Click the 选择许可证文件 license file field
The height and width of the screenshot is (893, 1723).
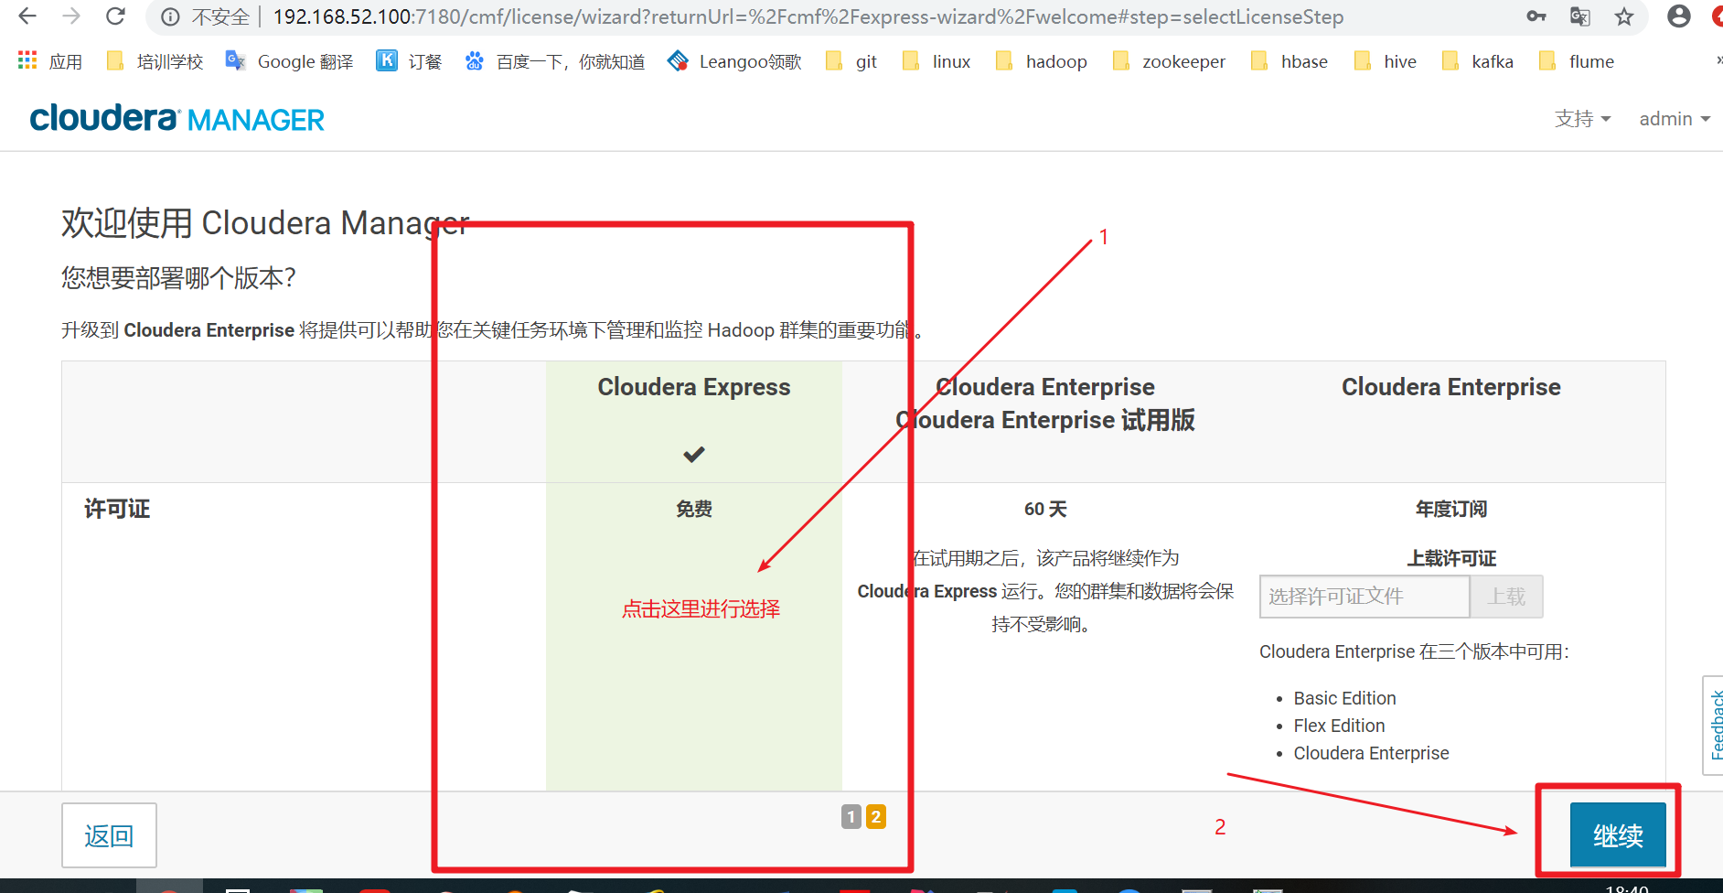point(1364,597)
